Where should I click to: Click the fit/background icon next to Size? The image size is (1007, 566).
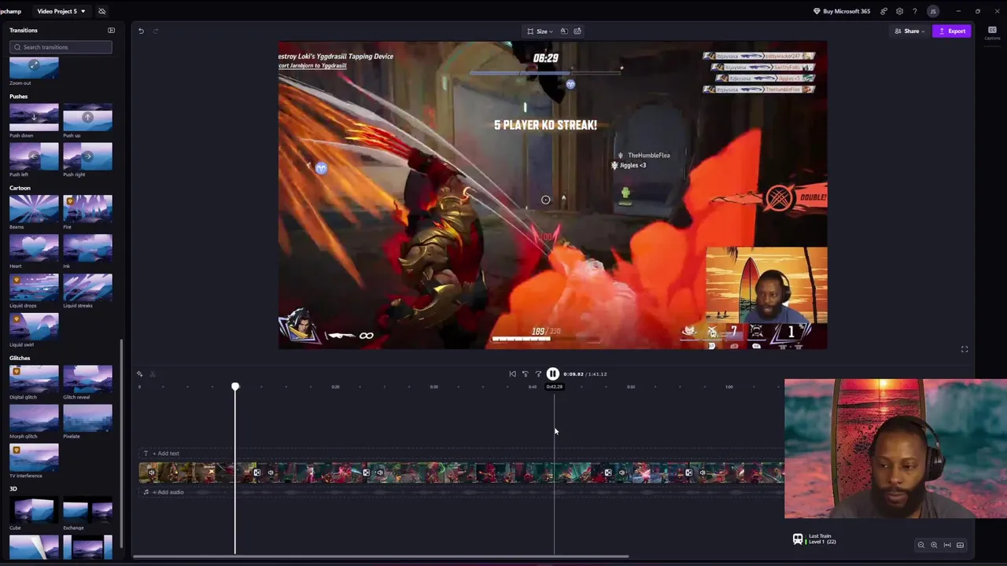point(563,31)
